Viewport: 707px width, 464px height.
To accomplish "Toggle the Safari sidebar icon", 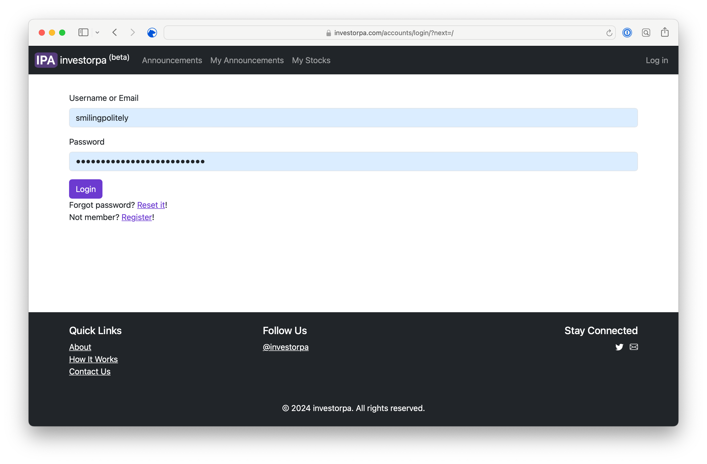I will point(83,32).
